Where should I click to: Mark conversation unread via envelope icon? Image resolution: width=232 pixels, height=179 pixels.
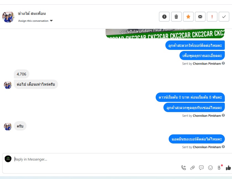pos(200,17)
